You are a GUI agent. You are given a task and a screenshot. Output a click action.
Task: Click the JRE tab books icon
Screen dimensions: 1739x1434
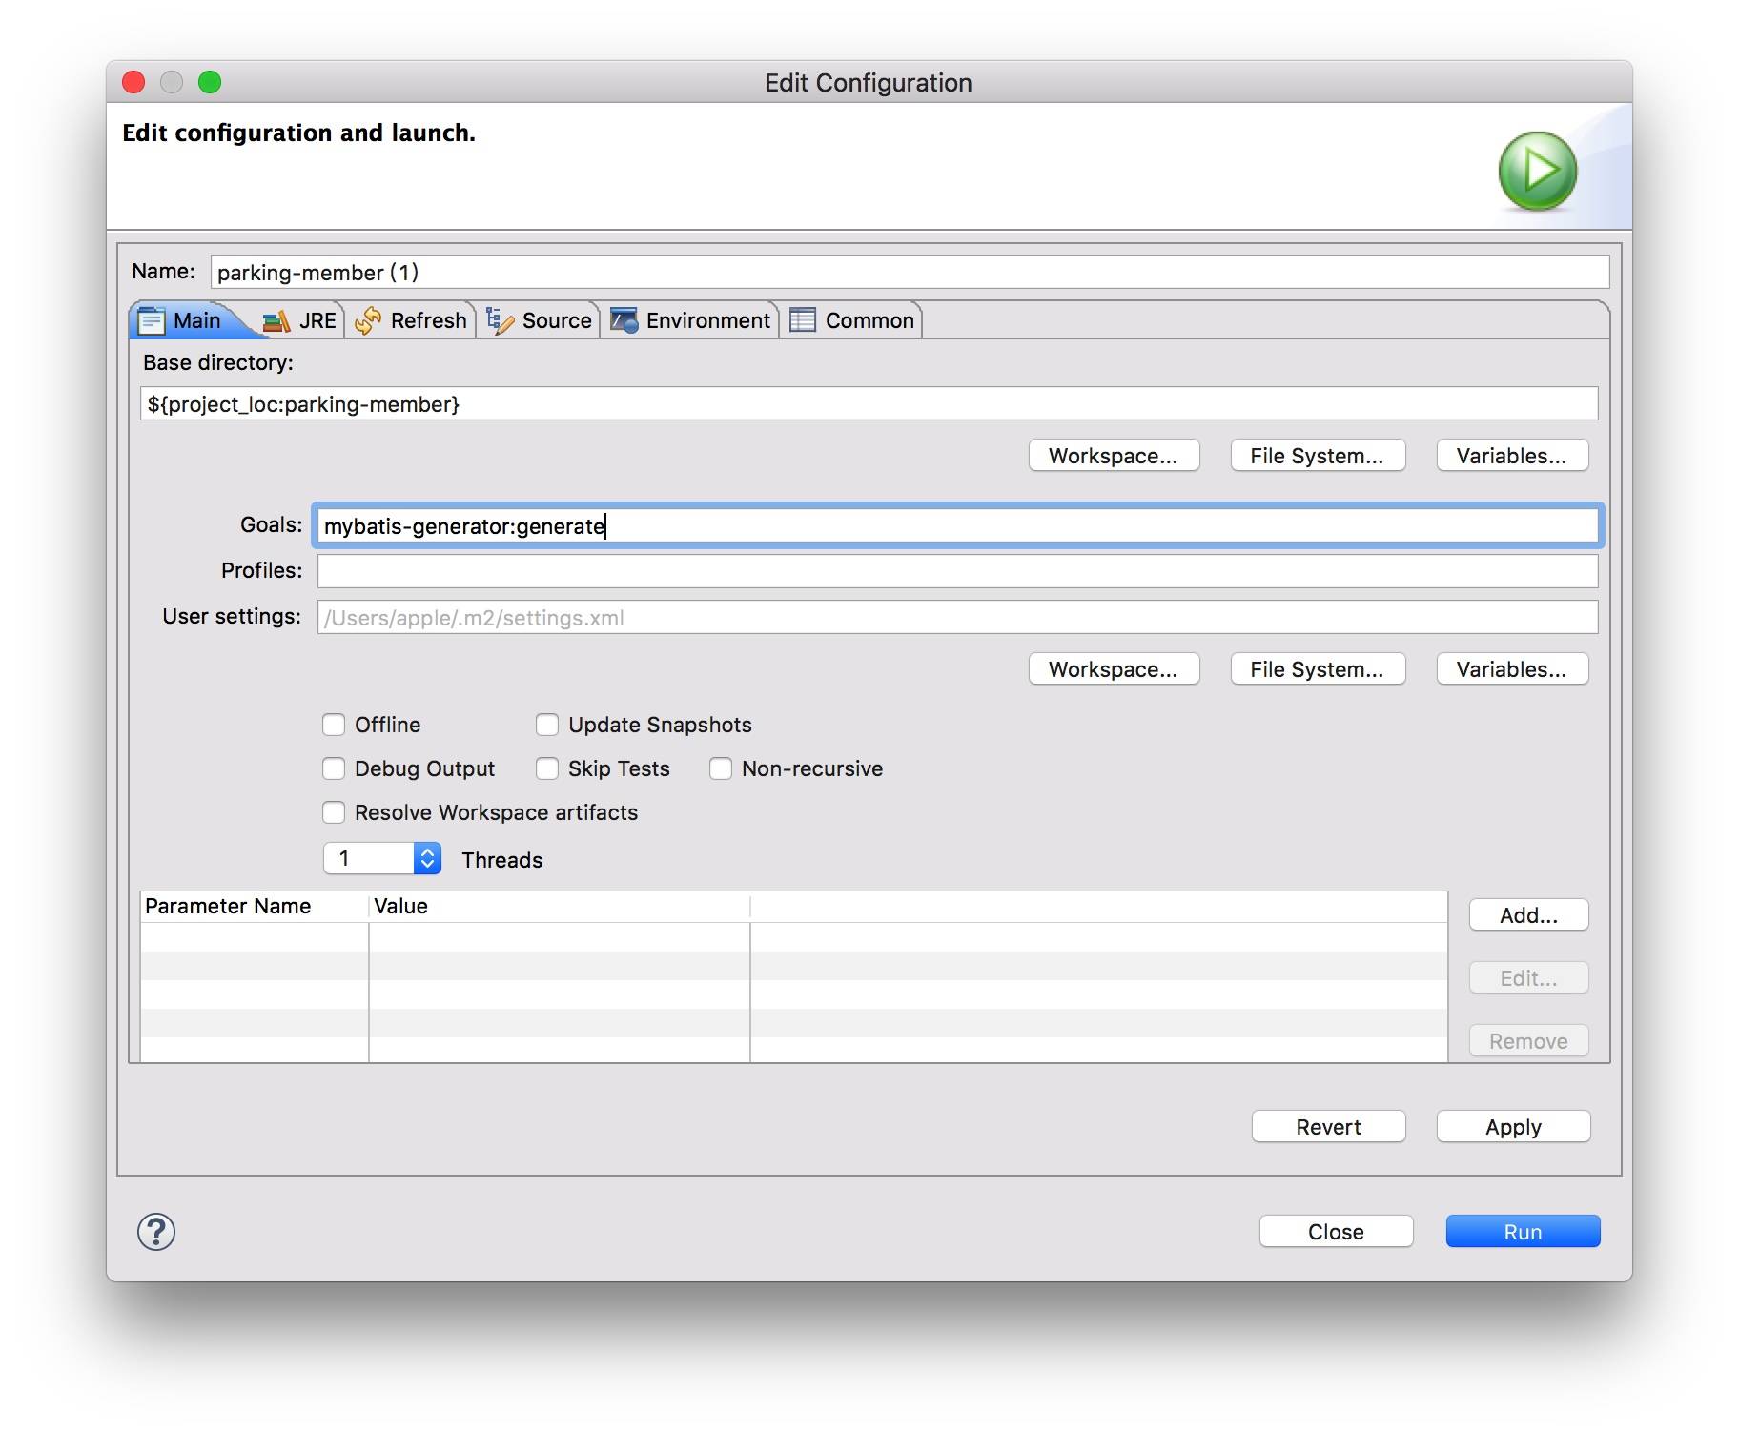click(x=276, y=321)
